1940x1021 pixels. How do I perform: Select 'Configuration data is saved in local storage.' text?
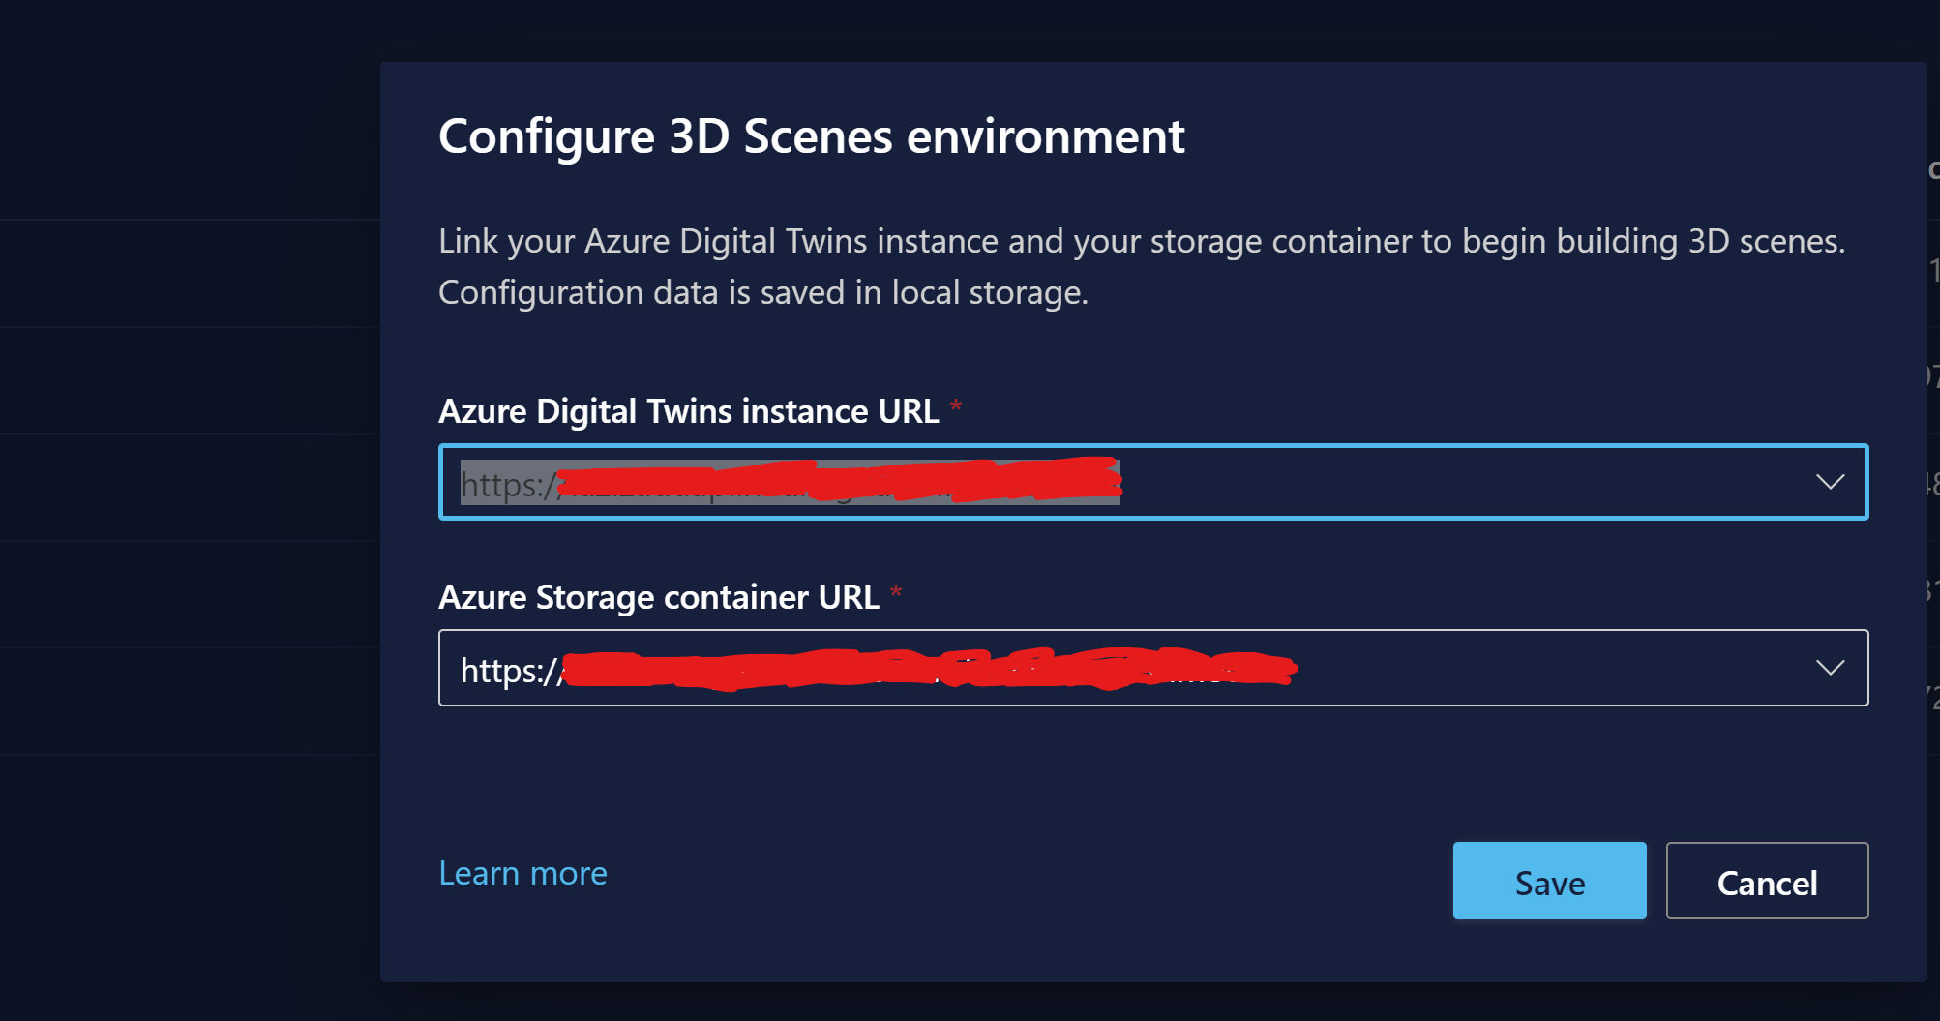pyautogui.click(x=763, y=292)
